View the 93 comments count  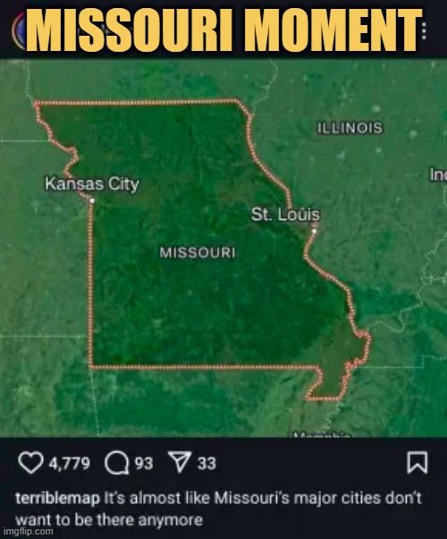(143, 463)
